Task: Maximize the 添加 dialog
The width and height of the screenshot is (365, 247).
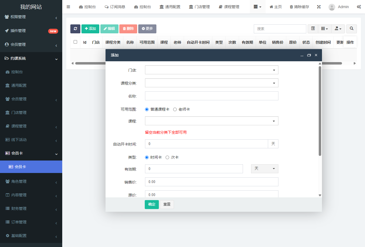Action: tap(309, 55)
